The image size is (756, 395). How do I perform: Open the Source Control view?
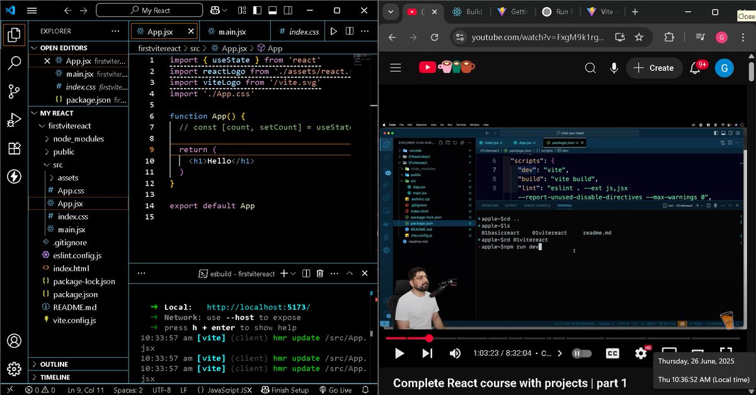(x=14, y=92)
